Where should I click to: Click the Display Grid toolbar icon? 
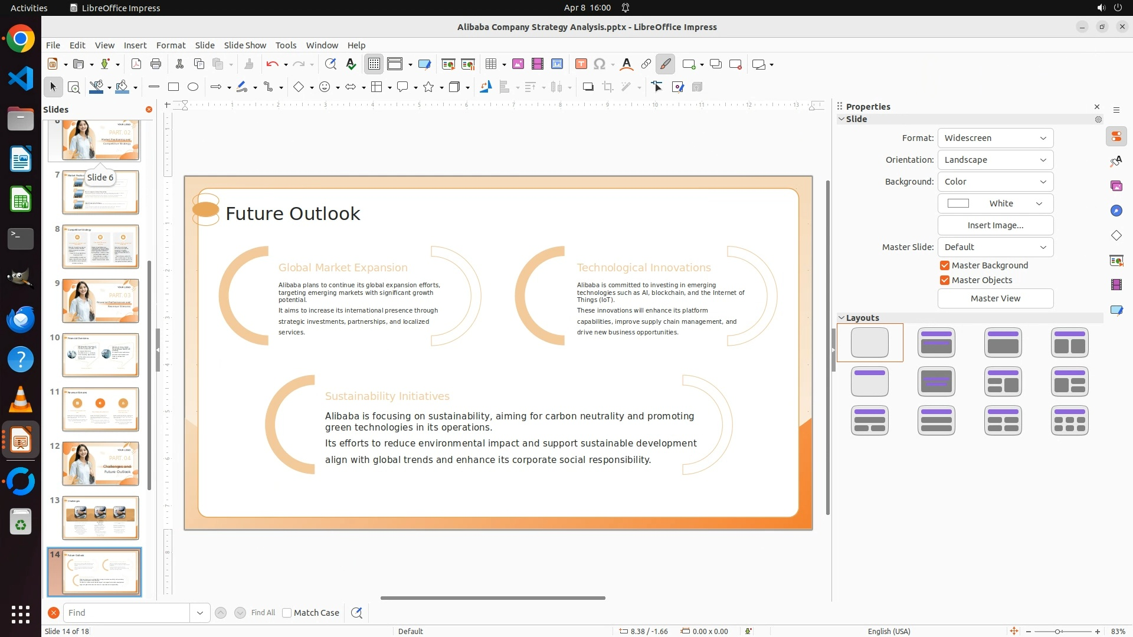374,64
